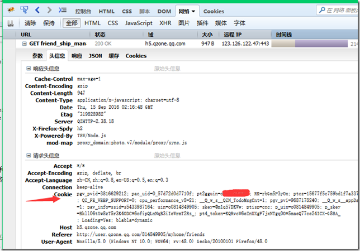
Task: Click the break-on-XHR pause icon
Action: point(11,23)
